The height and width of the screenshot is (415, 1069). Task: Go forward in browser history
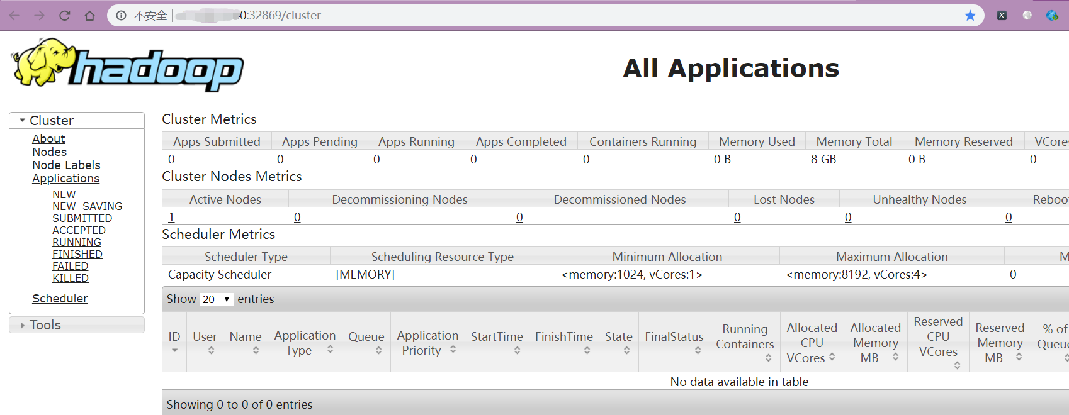(x=39, y=15)
